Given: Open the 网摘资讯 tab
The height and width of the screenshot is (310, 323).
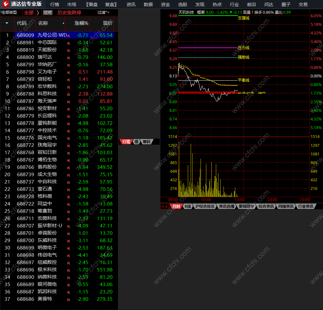Looking at the screenshot, I should click(x=286, y=206).
